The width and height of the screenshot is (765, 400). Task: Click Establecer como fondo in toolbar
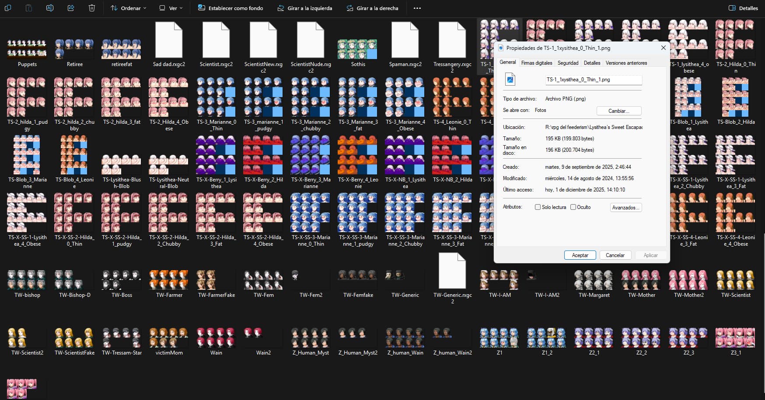(231, 8)
